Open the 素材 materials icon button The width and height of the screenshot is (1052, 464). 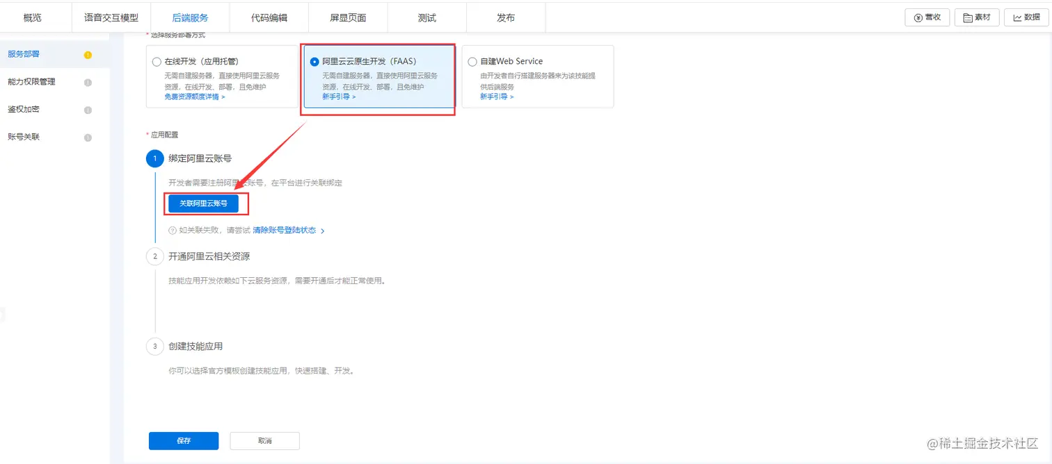[977, 17]
